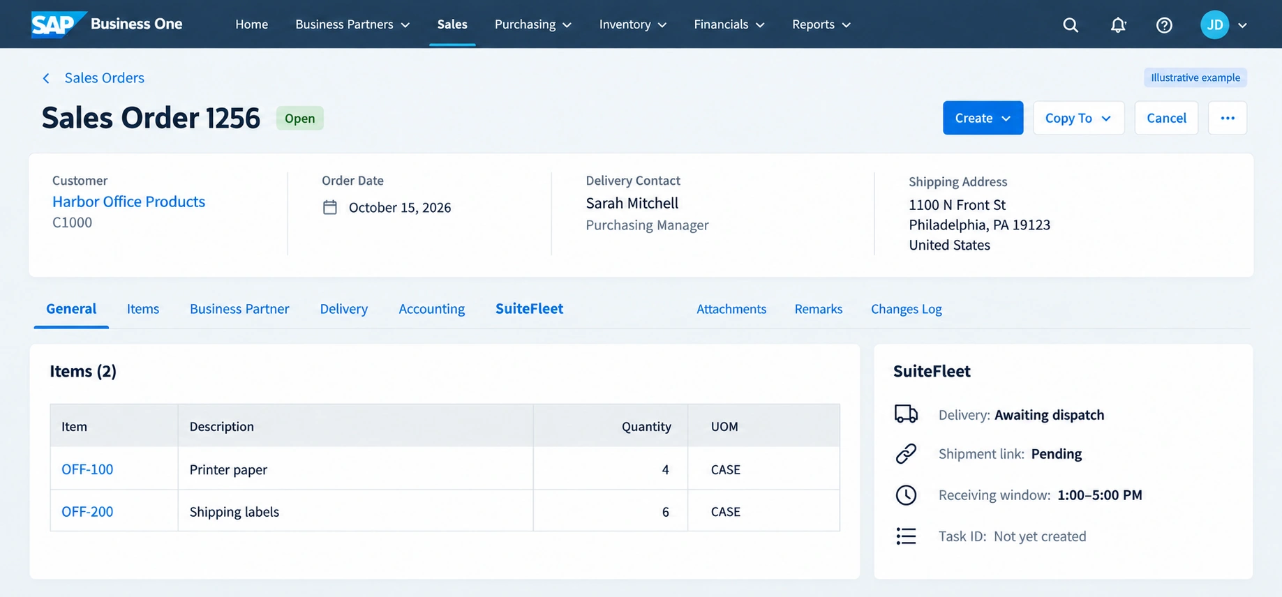Switch to the General tab
This screenshot has height=597, width=1282.
click(x=71, y=309)
